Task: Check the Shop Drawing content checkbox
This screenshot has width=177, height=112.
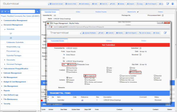Action: click(67, 68)
